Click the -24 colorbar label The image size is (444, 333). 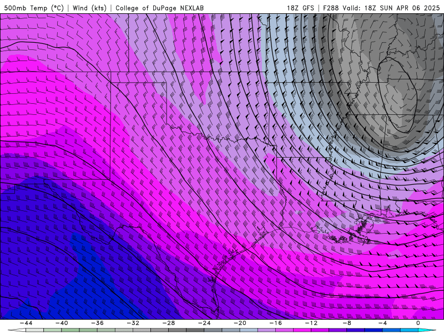204,323
